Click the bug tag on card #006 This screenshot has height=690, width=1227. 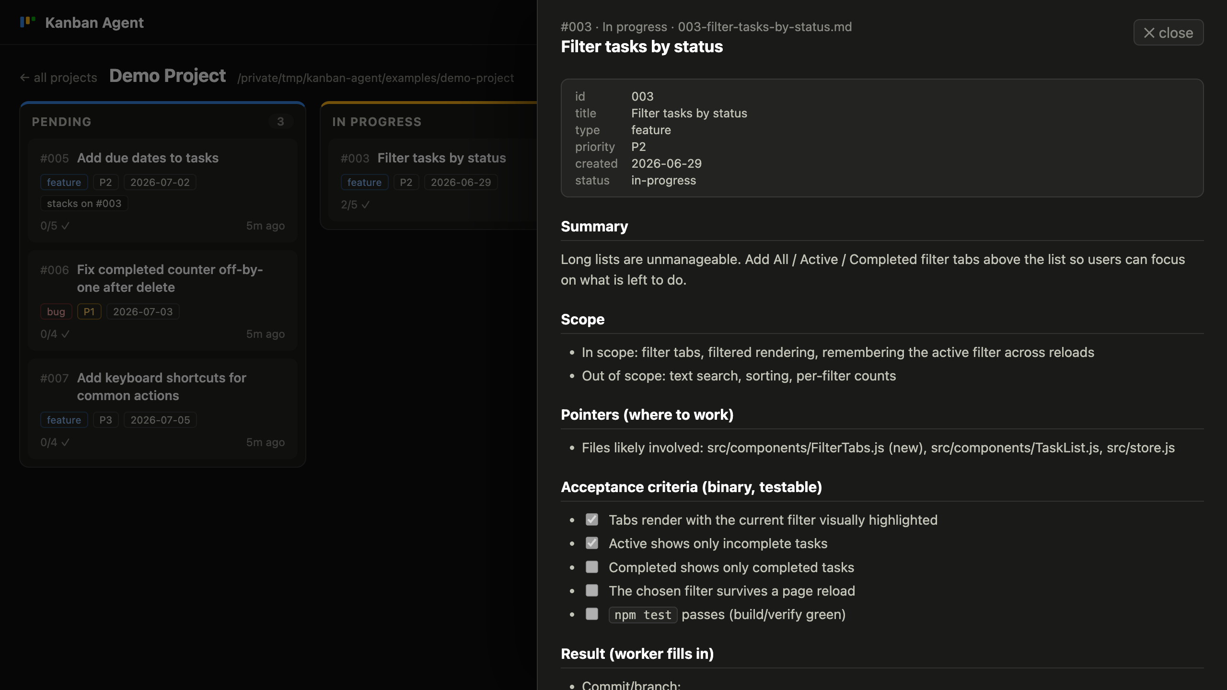point(56,312)
